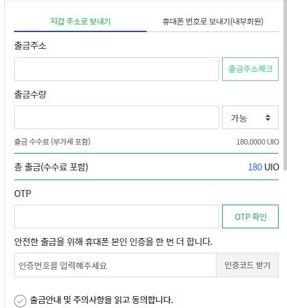Click the 총 출금(수수료 포함) label
This screenshot has height=308, width=287.
[51, 167]
